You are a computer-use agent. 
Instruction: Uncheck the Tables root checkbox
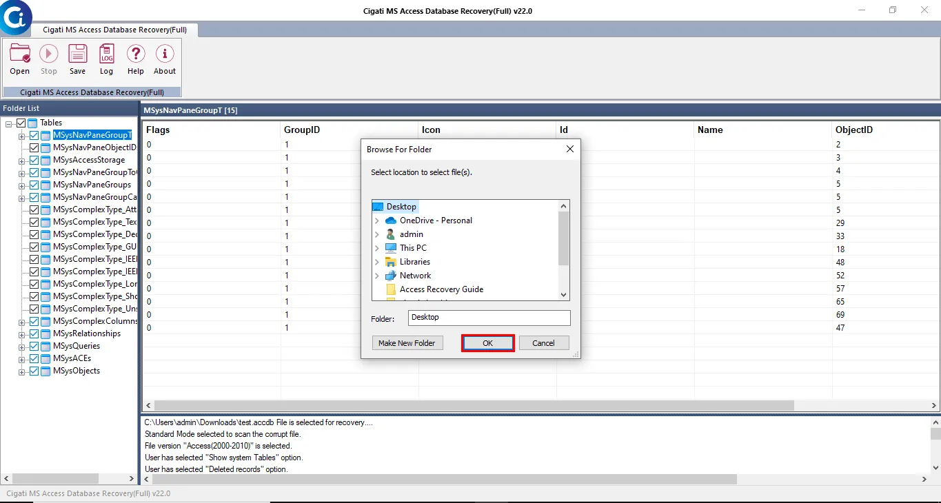click(21, 123)
